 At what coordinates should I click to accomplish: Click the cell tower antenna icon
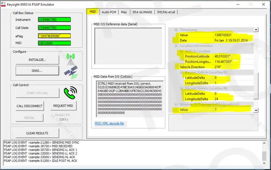[x=70, y=59]
